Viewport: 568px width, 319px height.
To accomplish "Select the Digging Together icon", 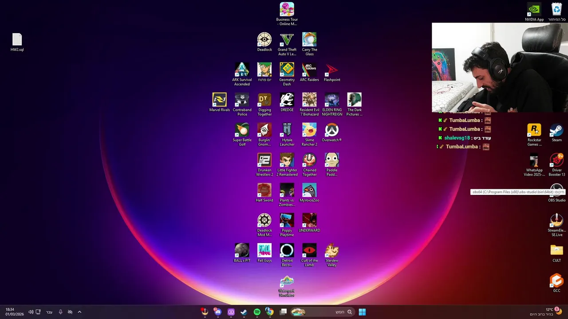I will pos(264,105).
